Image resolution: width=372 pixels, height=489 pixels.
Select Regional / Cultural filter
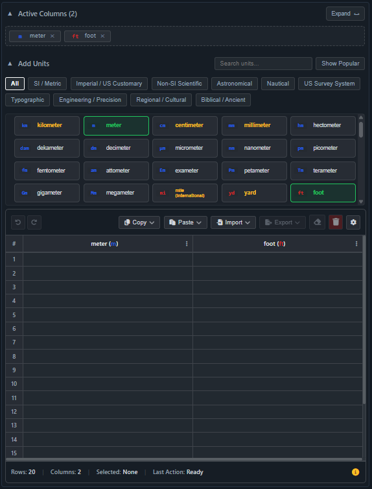[x=161, y=100]
